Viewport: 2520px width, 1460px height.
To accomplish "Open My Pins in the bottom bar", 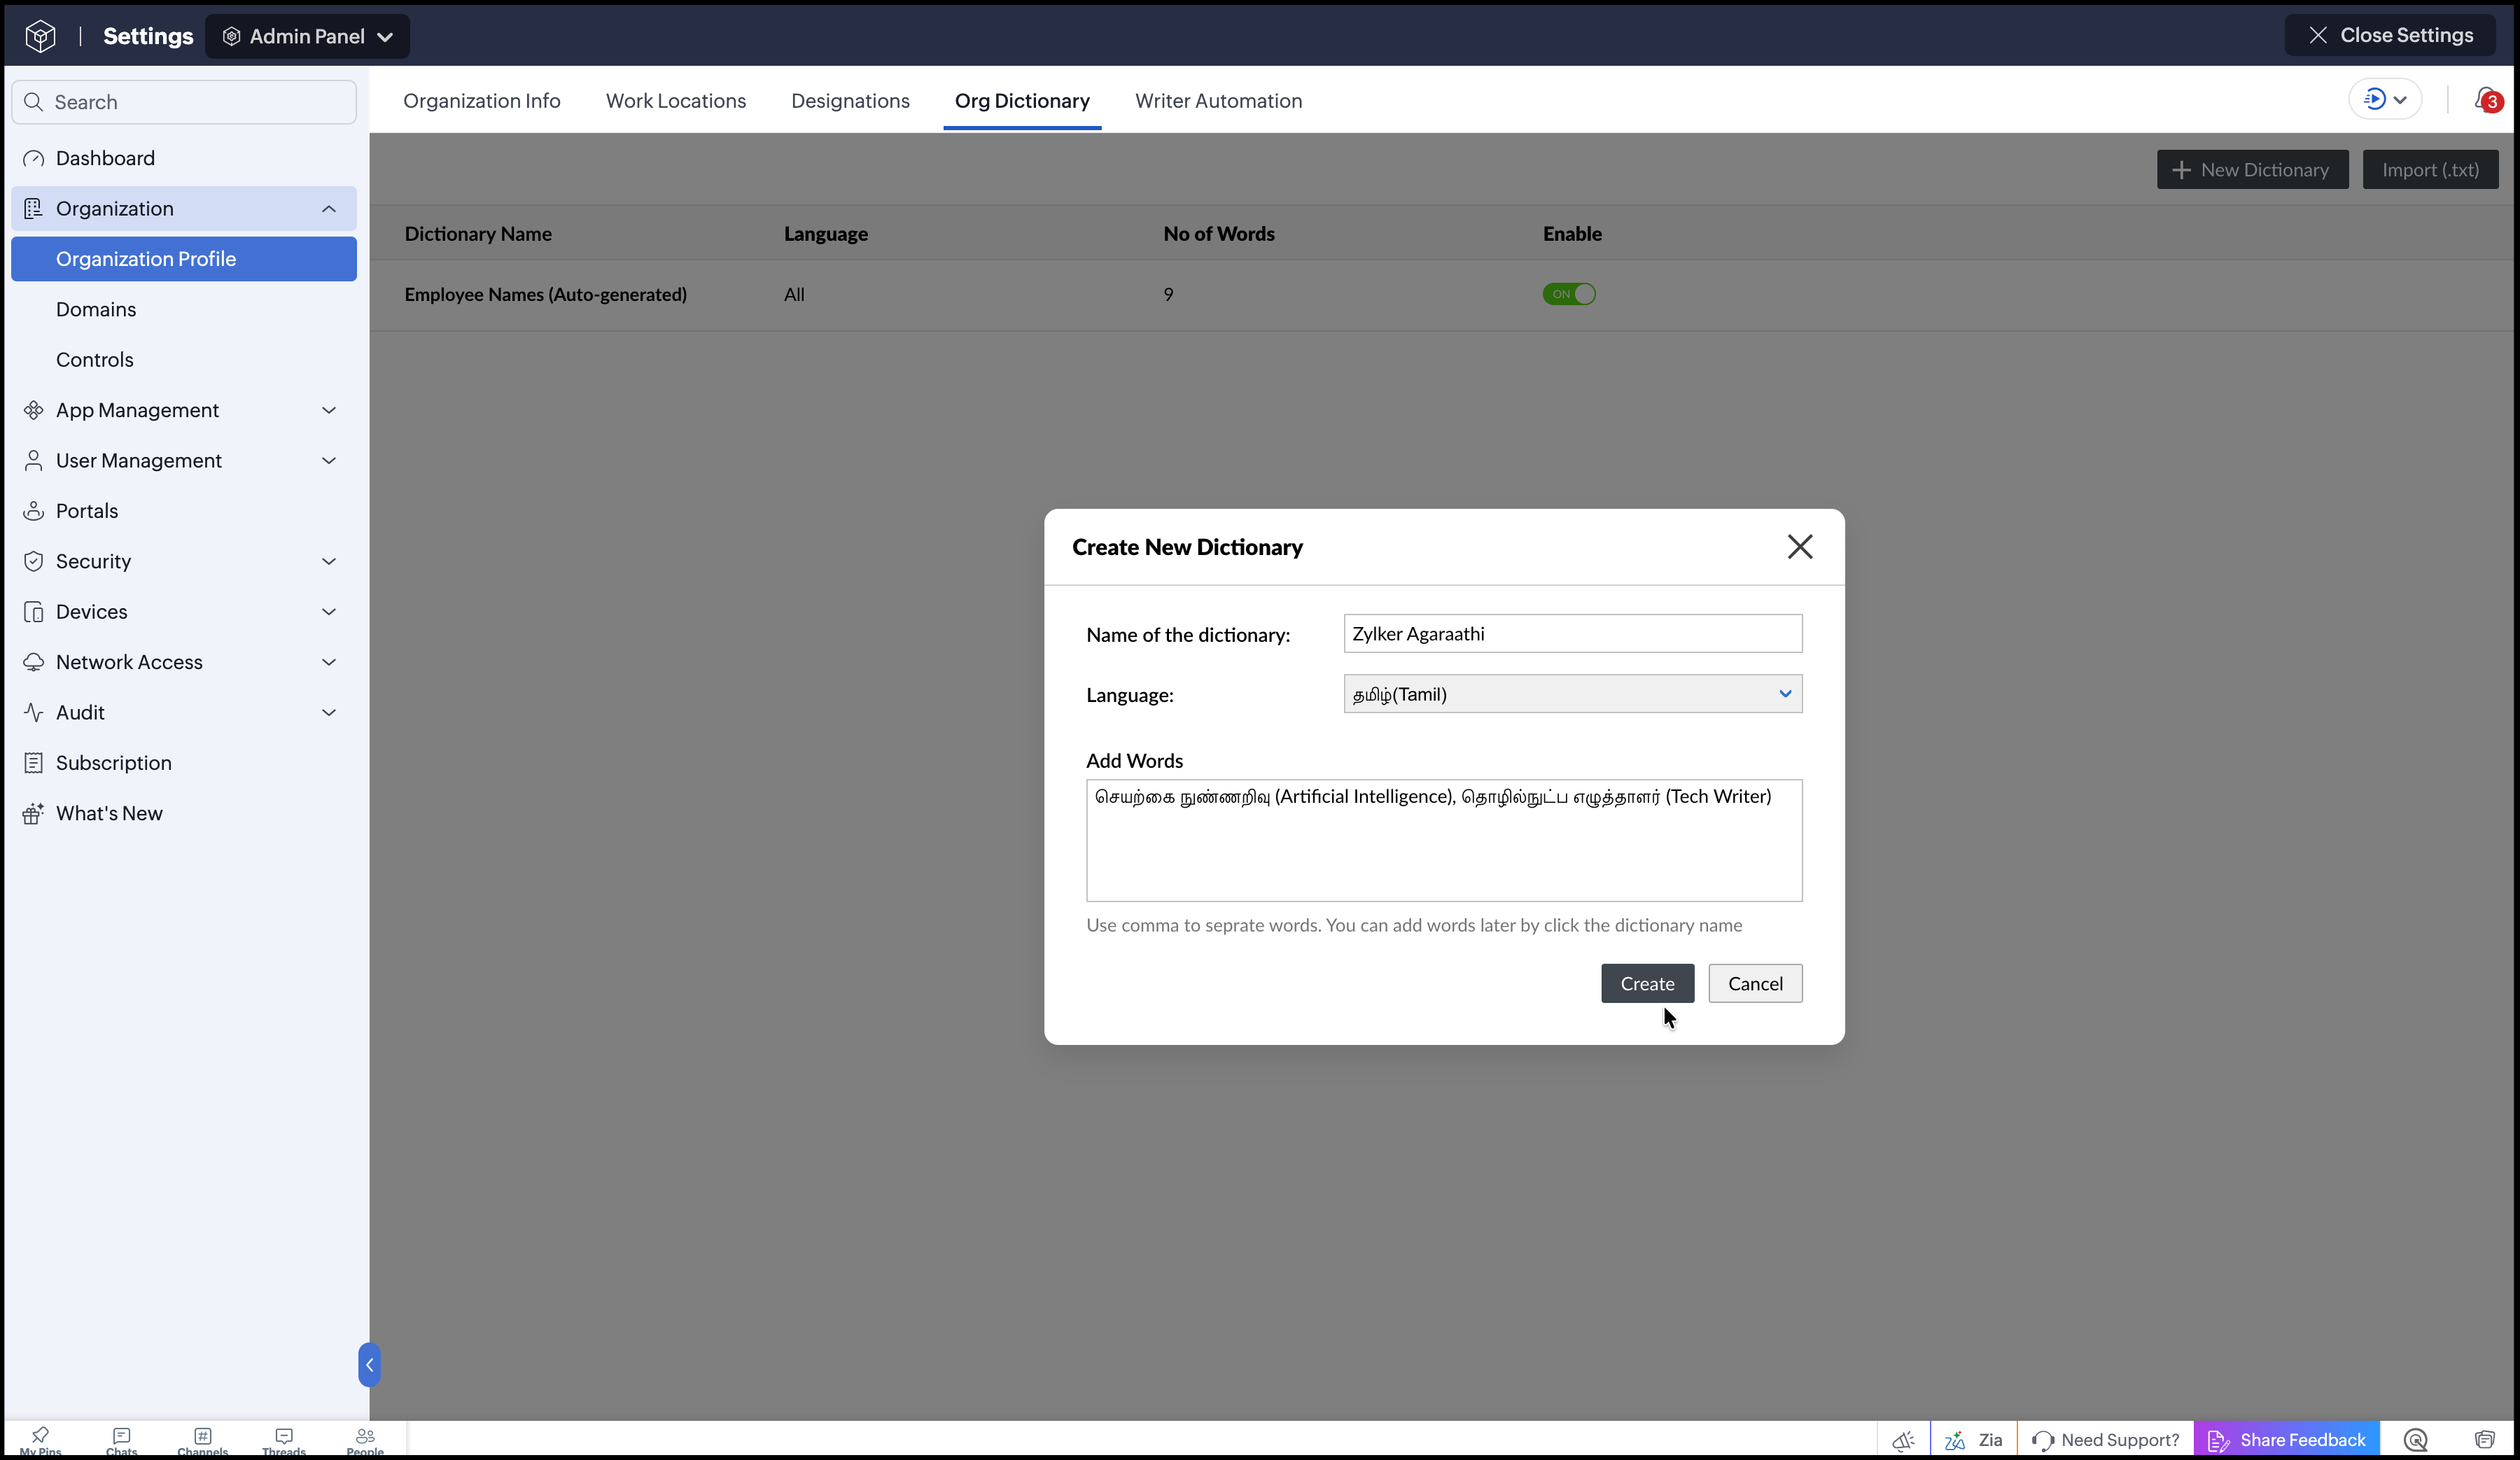I will 40,1441.
